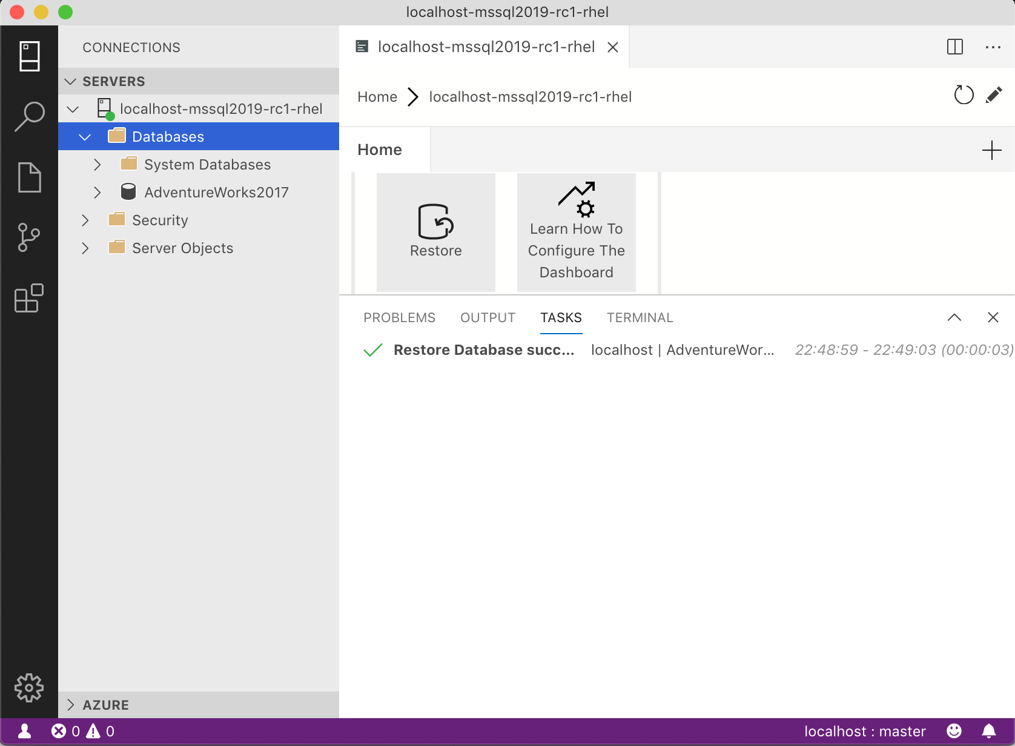Add a new dashboard tab with plus

pyautogui.click(x=992, y=150)
